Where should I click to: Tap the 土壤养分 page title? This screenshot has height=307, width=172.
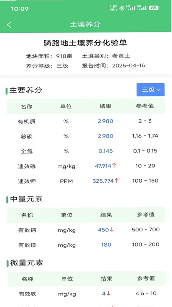click(x=85, y=24)
